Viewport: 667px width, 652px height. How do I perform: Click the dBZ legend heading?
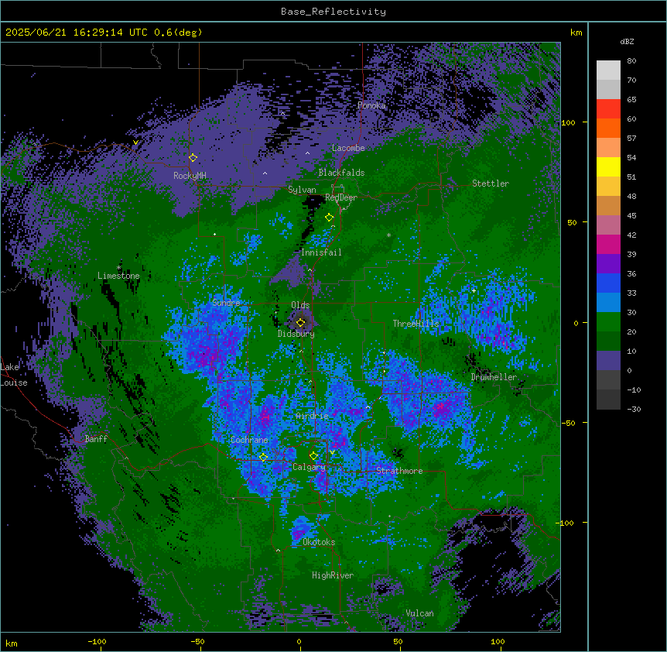pyautogui.click(x=627, y=42)
